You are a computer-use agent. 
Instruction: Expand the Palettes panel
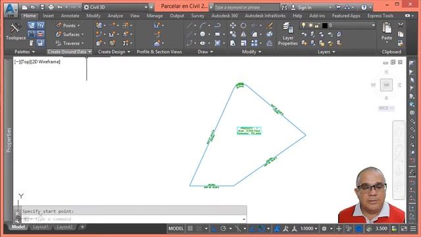coord(24,51)
